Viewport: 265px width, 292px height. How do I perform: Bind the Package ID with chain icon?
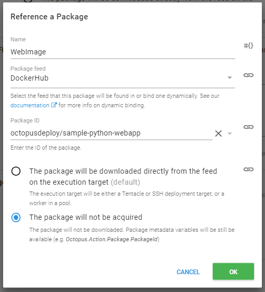pyautogui.click(x=248, y=127)
